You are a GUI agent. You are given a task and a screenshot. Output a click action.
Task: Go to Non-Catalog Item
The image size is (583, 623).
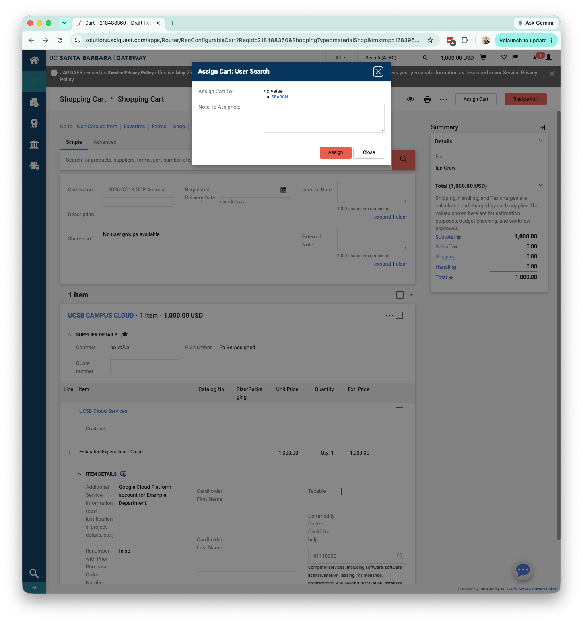[97, 127]
